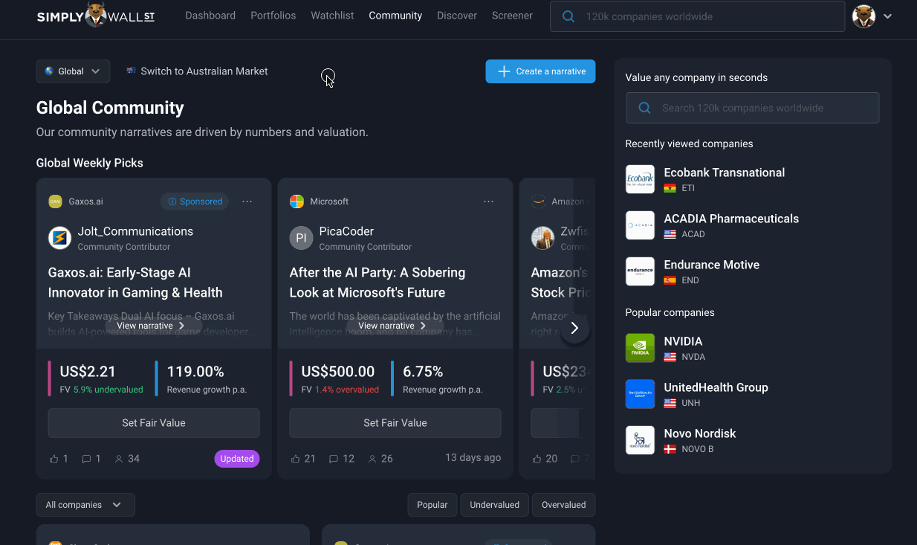Open ACADIA Pharmaceuticals company logo
Image resolution: width=917 pixels, height=545 pixels.
[640, 225]
